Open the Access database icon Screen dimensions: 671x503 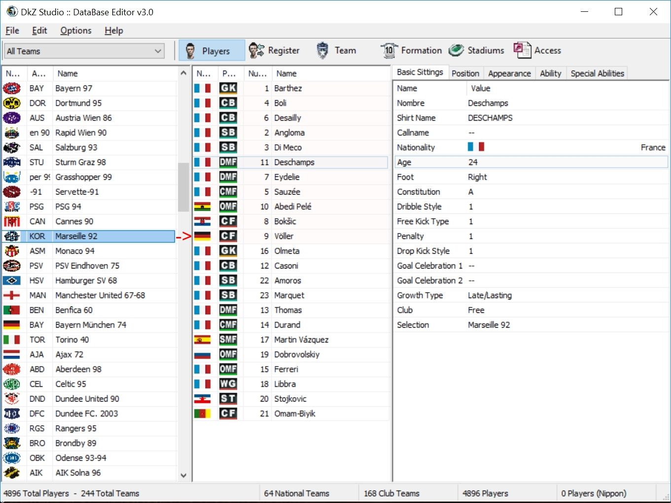522,50
